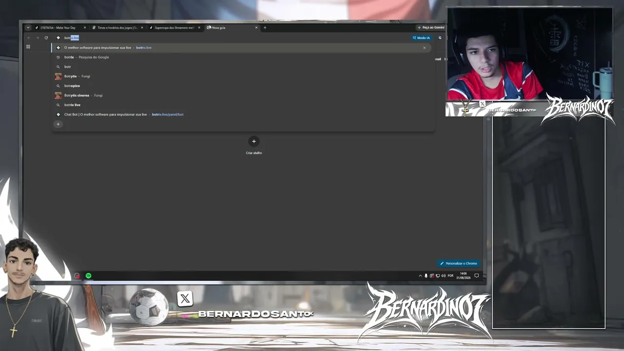This screenshot has height=351, width=624.
Task: Click the Peça ao Gemini button
Action: click(x=431, y=28)
